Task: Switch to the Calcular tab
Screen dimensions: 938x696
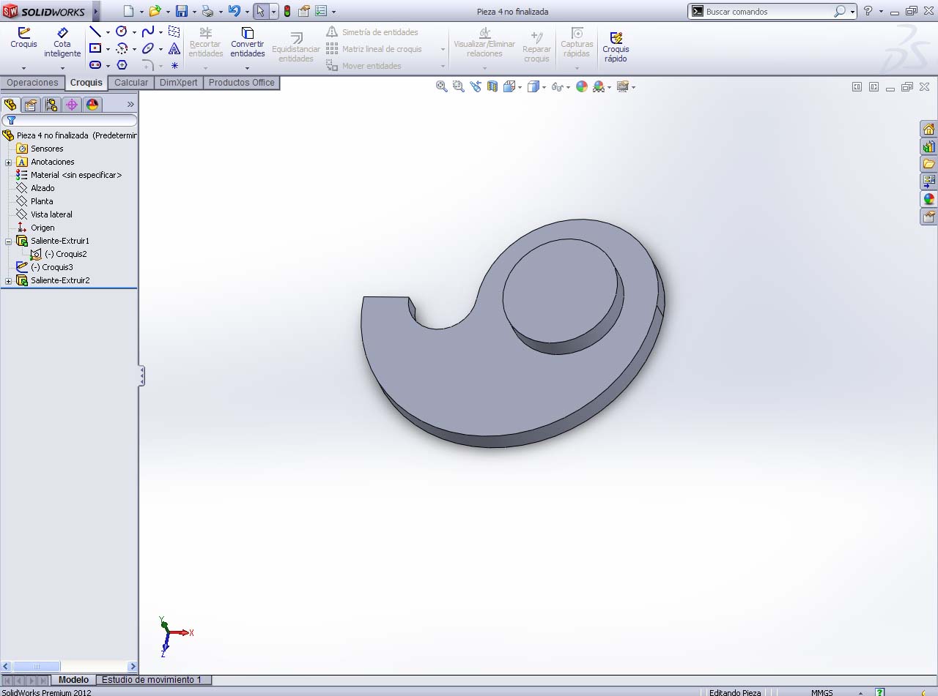Action: 131,83
